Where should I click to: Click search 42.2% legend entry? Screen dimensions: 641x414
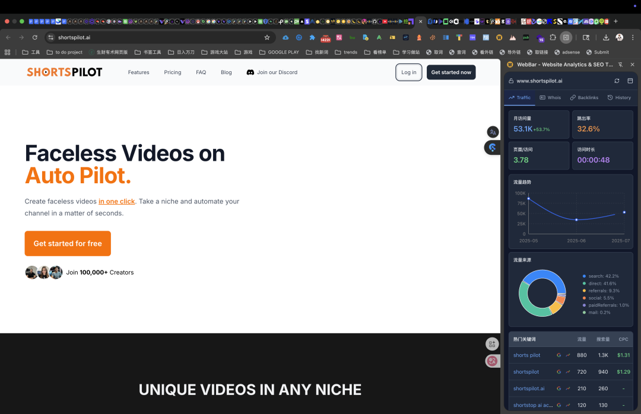(x=601, y=276)
